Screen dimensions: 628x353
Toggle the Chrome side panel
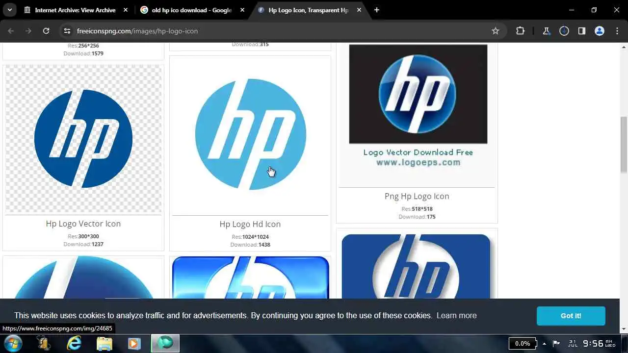582,31
